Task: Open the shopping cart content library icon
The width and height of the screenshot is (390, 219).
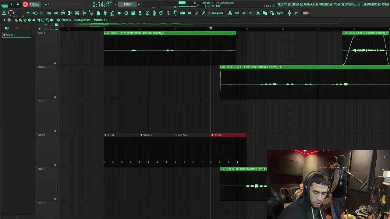Action: point(296,13)
